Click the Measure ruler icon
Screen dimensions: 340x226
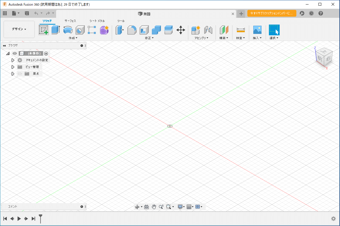(x=241, y=30)
